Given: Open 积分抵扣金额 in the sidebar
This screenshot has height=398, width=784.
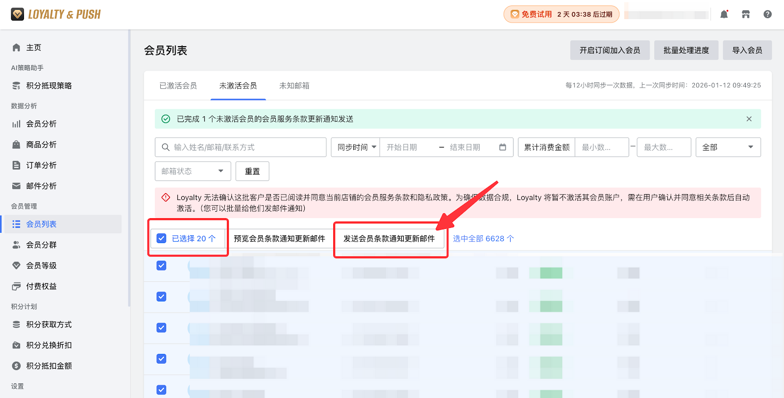Looking at the screenshot, I should tap(49, 366).
